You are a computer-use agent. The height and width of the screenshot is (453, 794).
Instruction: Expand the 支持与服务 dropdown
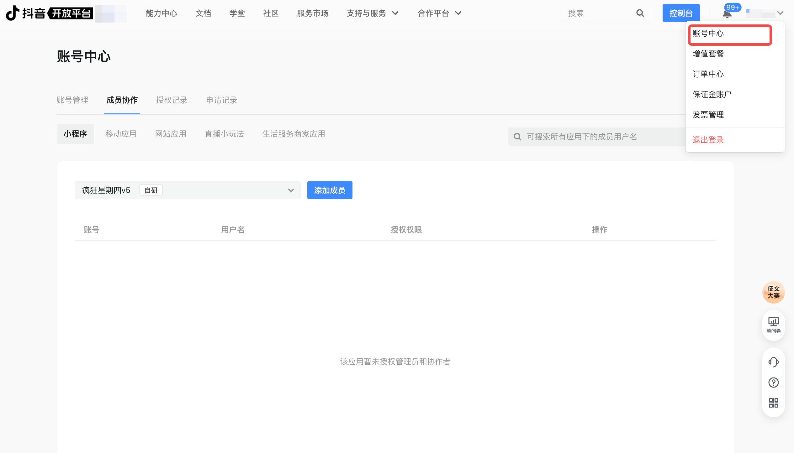[x=372, y=13]
